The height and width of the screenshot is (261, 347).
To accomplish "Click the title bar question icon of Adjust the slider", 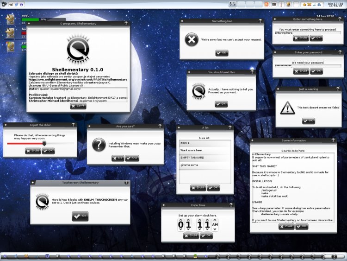I will click(73, 125).
